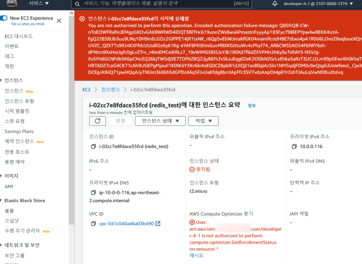Open the Tell us what you think link

(28, 24)
